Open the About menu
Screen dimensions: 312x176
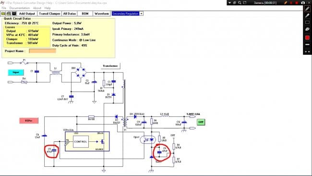[x=37, y=8]
